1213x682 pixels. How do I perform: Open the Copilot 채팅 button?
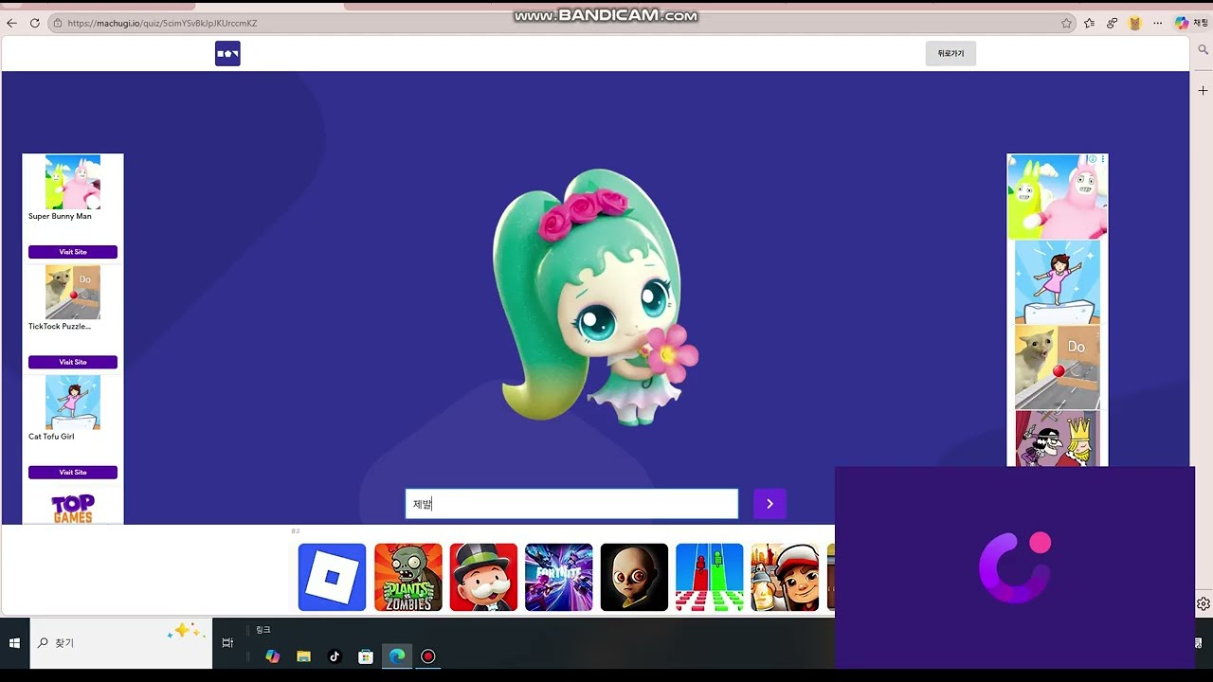pos(1191,23)
